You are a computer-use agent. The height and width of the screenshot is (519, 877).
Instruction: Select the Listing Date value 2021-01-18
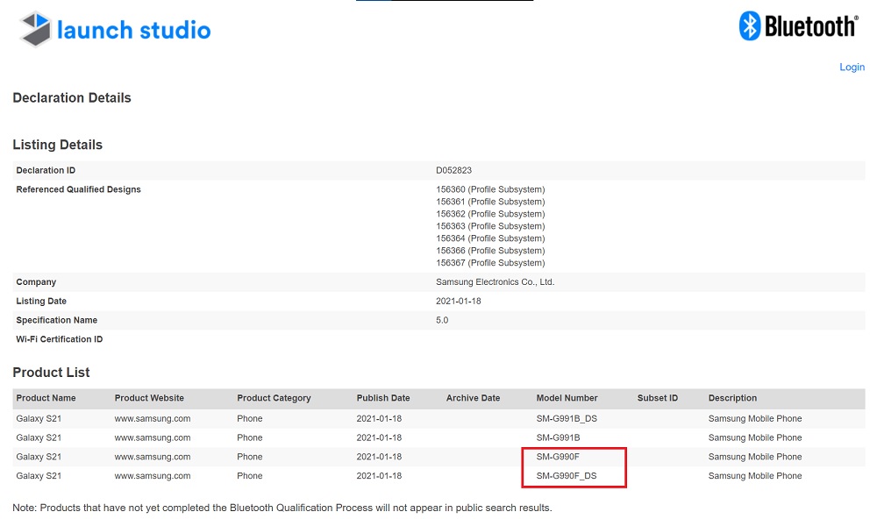coord(459,302)
